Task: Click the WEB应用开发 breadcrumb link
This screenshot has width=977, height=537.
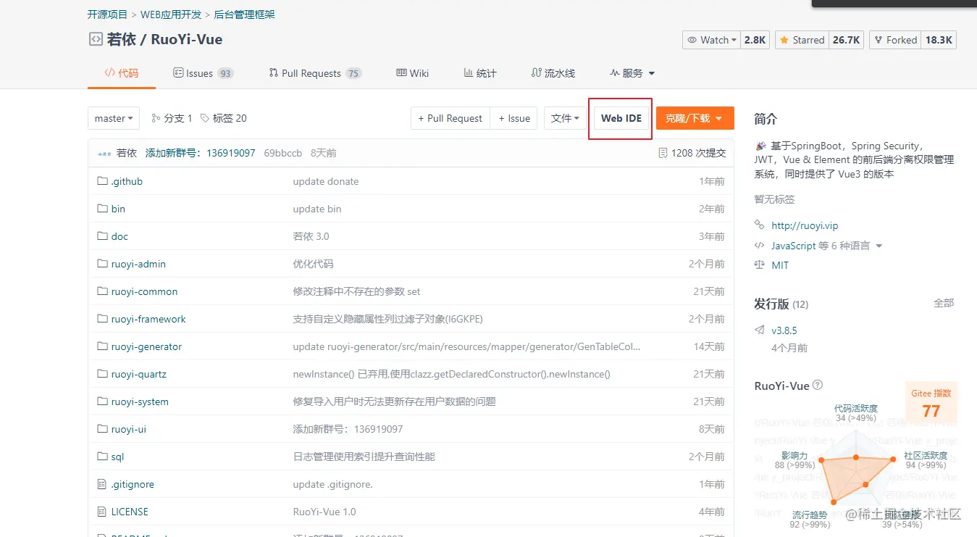Action: coord(171,14)
